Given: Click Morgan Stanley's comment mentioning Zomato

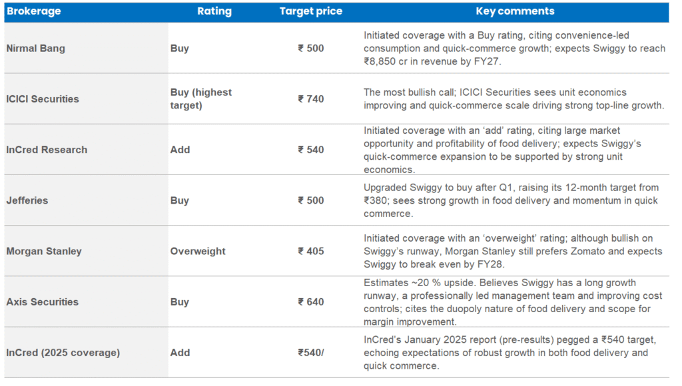Looking at the screenshot, I should click(513, 252).
